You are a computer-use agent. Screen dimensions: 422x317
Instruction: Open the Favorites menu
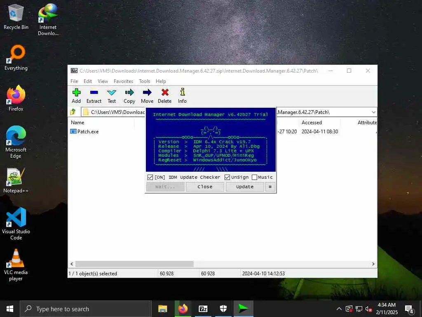point(123,81)
